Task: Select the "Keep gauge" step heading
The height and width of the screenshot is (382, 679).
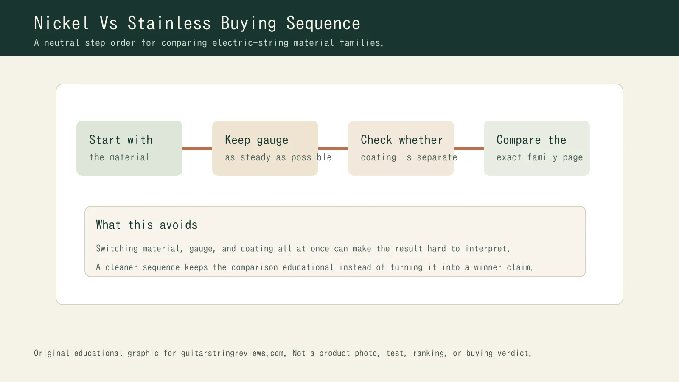Action: pyautogui.click(x=256, y=140)
